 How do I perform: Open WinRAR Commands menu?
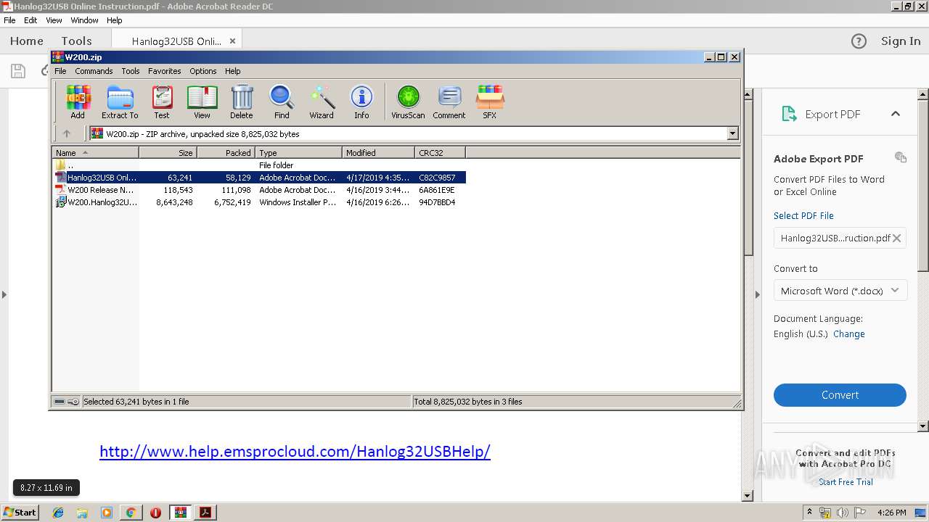point(94,71)
